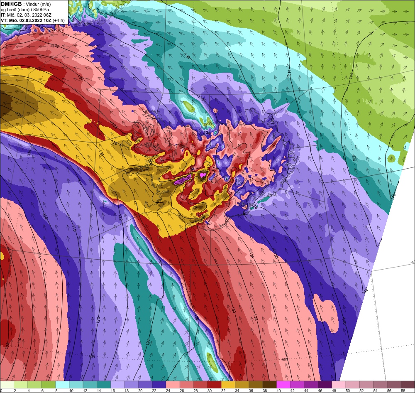Click the '146' height contour label
The height and width of the screenshot is (393, 415).
click(393, 196)
